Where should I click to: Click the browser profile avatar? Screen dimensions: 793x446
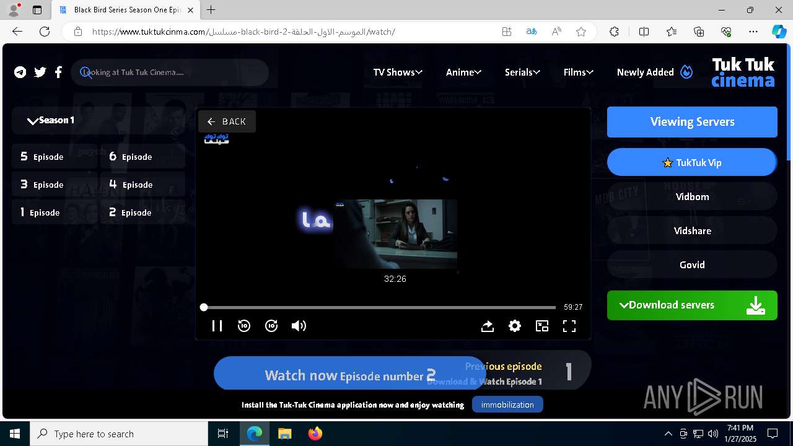14,9
